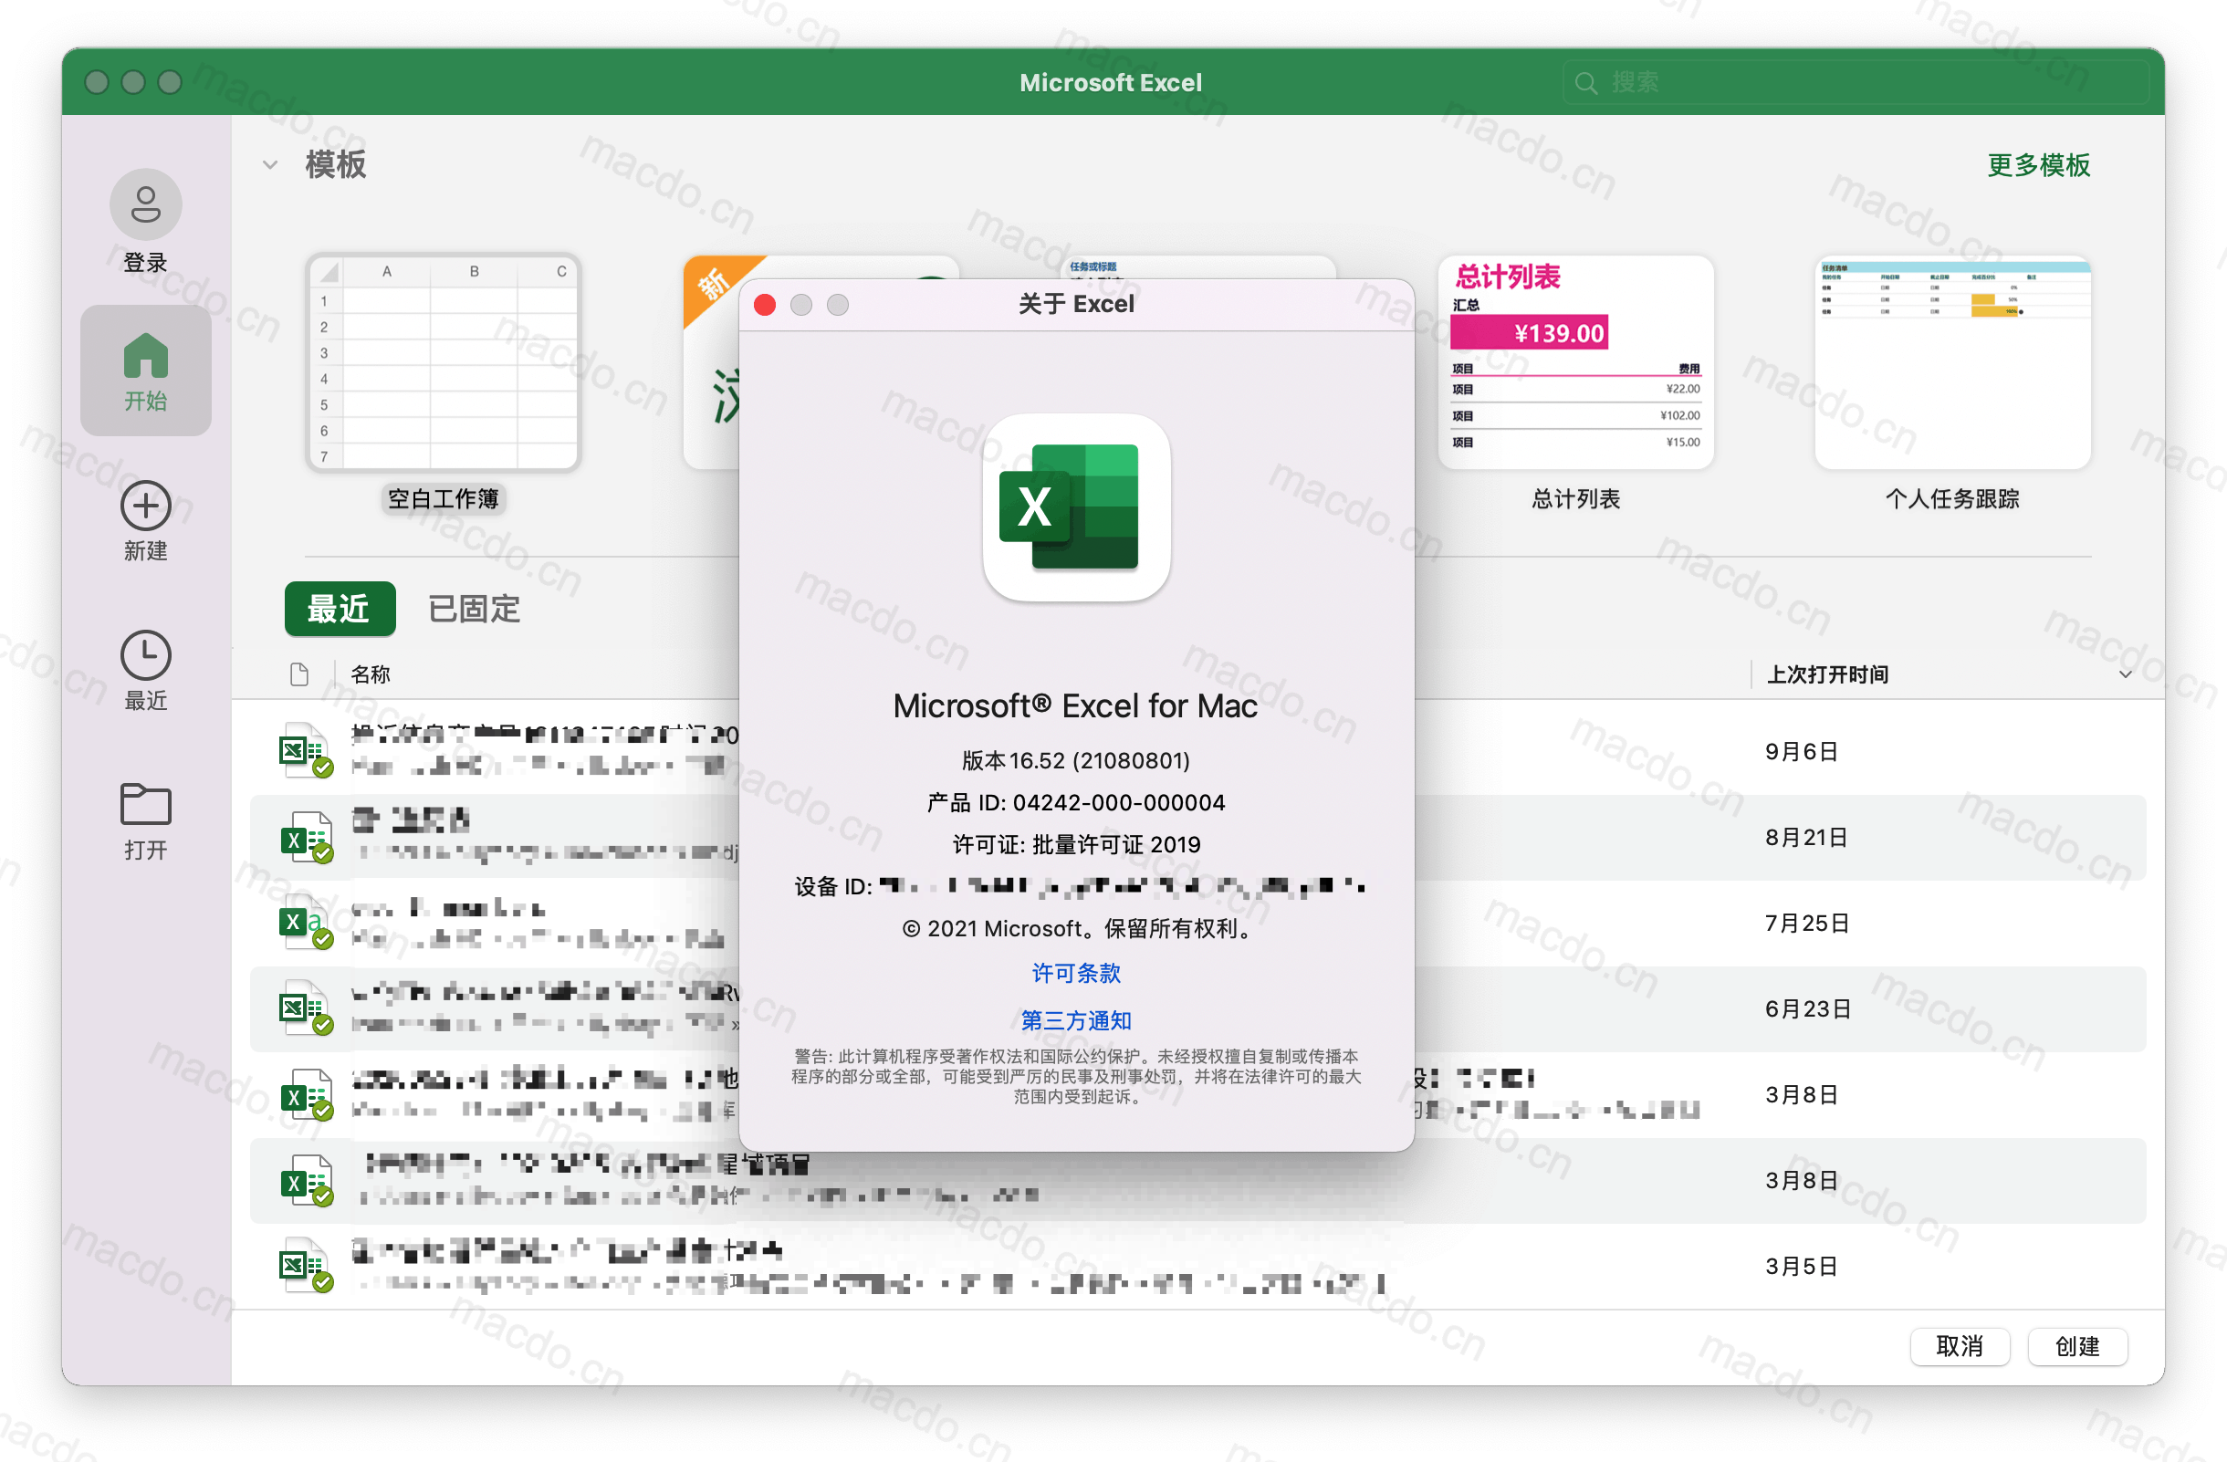Image resolution: width=2227 pixels, height=1462 pixels.
Task: Click the 更多模板 link
Action: 2038,165
